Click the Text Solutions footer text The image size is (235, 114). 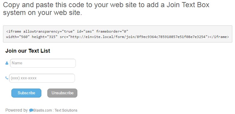[x=66, y=110]
